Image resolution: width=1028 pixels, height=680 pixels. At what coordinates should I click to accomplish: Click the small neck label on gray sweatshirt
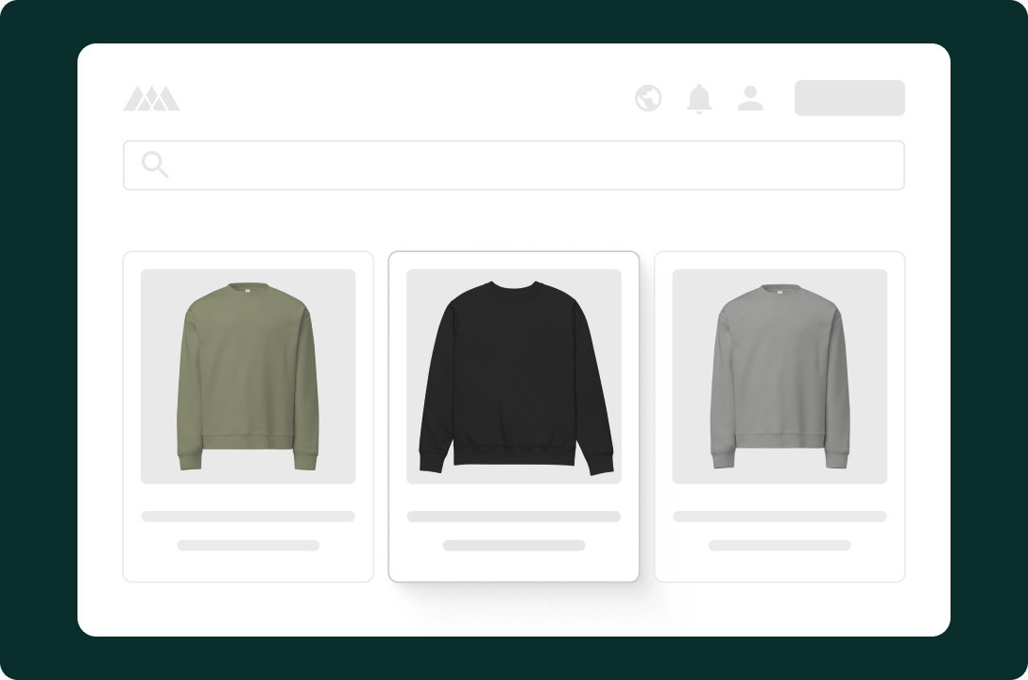[x=780, y=292]
